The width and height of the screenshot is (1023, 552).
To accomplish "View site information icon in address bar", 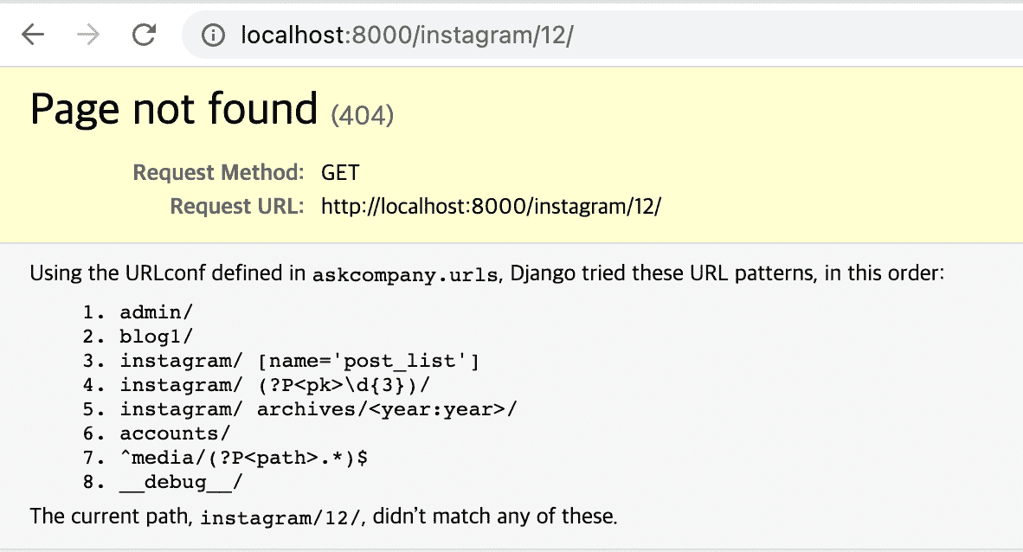I will click(212, 35).
